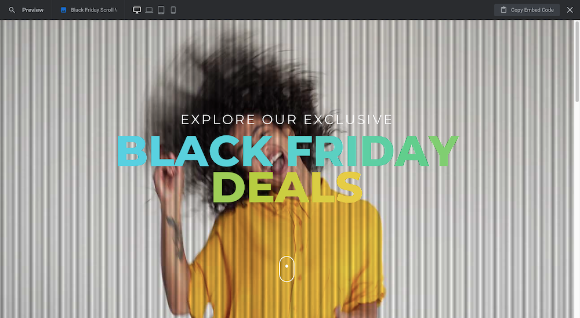Select the desktop device preview icon

[137, 10]
